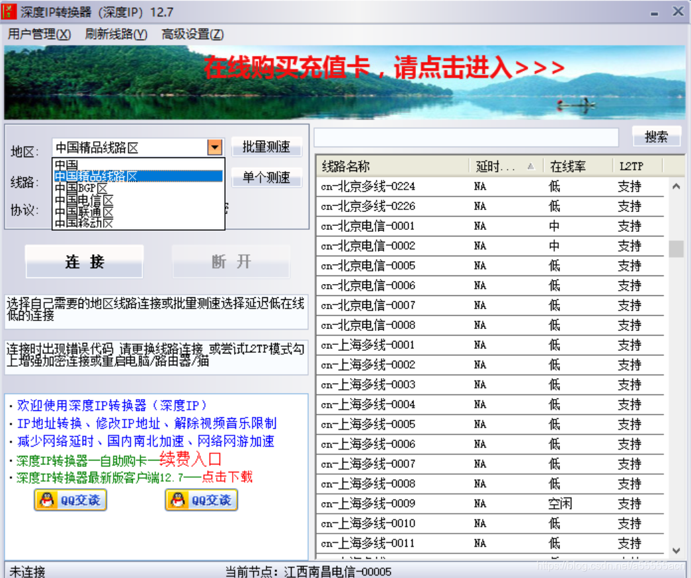Choose 中国精品线路区 in the region list
The width and height of the screenshot is (691, 578).
click(138, 176)
